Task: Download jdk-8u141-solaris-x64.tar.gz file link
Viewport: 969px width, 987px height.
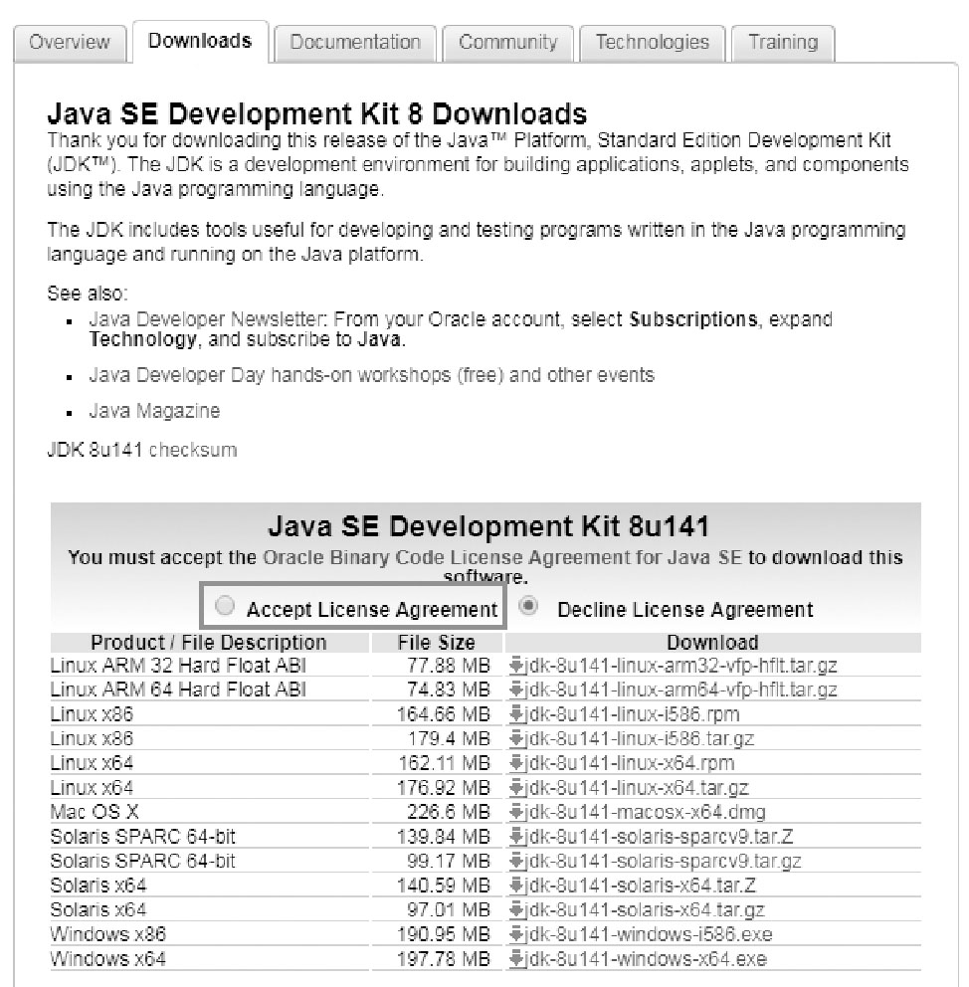Action: pos(647,909)
